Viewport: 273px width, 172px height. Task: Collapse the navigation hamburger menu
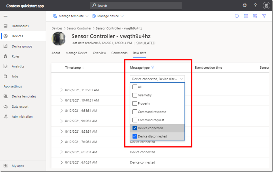[x=6, y=16]
